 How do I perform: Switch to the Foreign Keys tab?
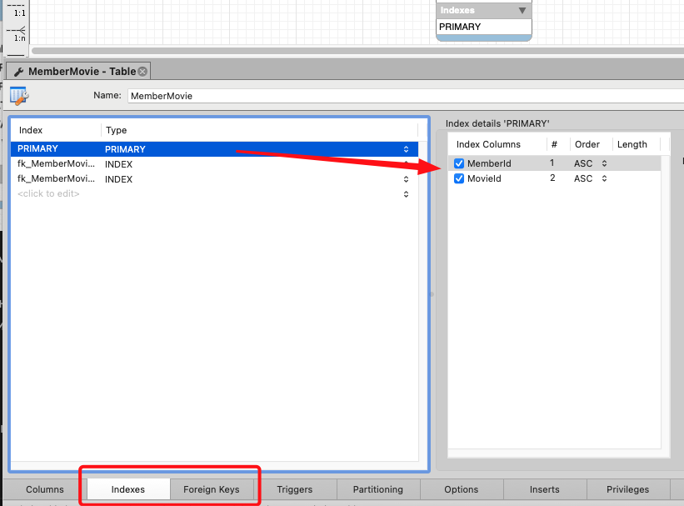[x=212, y=489]
